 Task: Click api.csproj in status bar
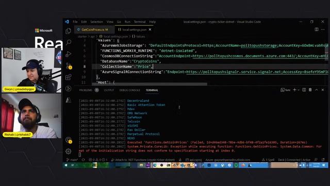click(194, 160)
